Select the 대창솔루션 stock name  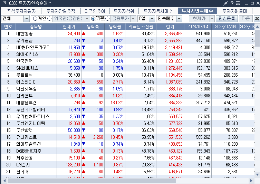26,103
